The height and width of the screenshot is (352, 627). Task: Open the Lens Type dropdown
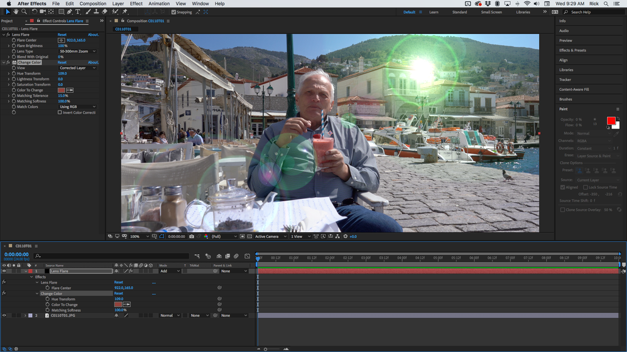77,51
